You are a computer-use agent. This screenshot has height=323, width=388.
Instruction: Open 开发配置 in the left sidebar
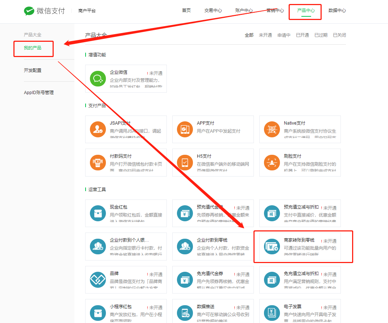pyautogui.click(x=33, y=70)
